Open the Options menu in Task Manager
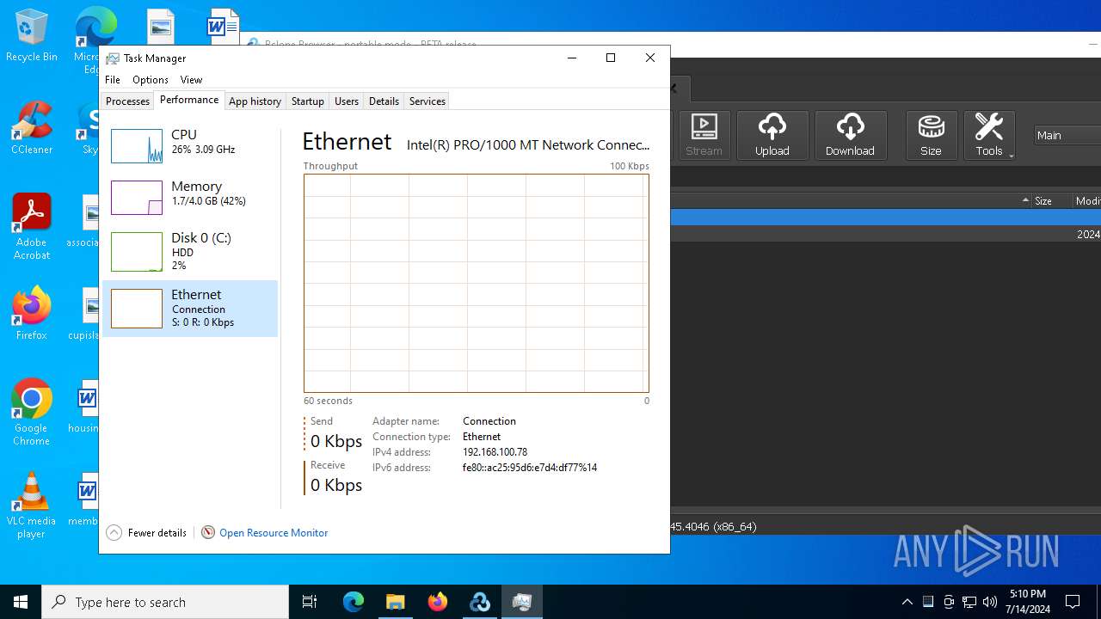Screen dimensions: 1101x619 point(151,80)
